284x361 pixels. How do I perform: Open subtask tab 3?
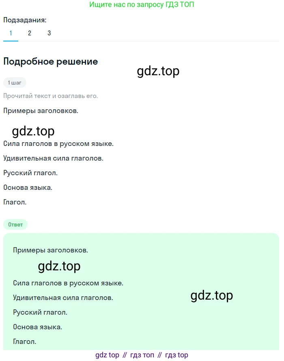click(x=49, y=33)
